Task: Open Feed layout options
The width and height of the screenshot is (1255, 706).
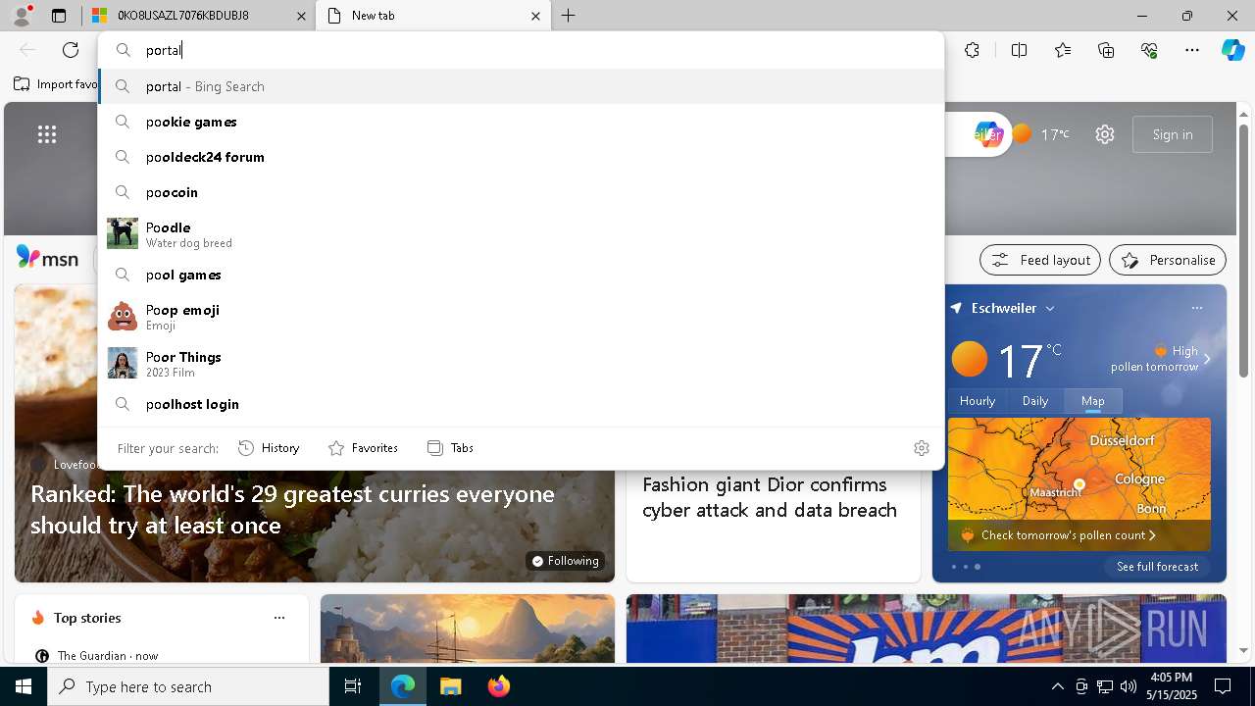Action: click(1040, 260)
